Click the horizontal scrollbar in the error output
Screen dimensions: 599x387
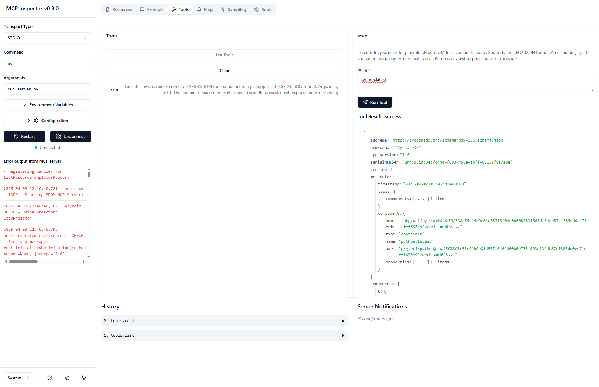click(x=23, y=262)
